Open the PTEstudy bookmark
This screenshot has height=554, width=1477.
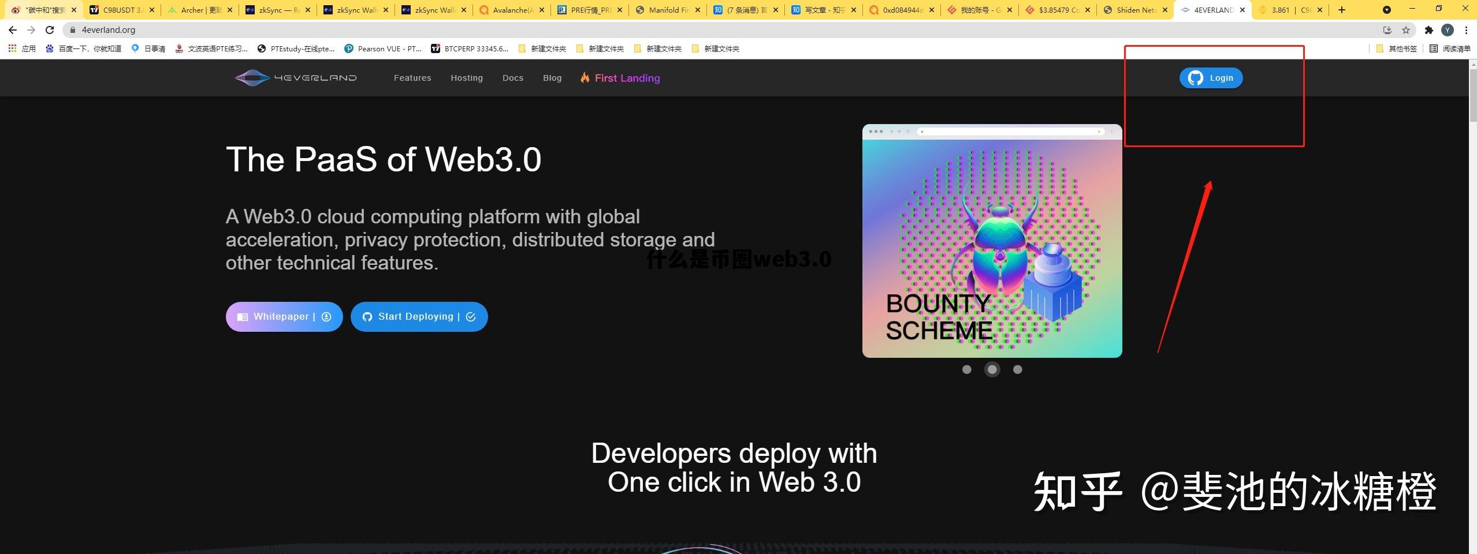pos(296,48)
